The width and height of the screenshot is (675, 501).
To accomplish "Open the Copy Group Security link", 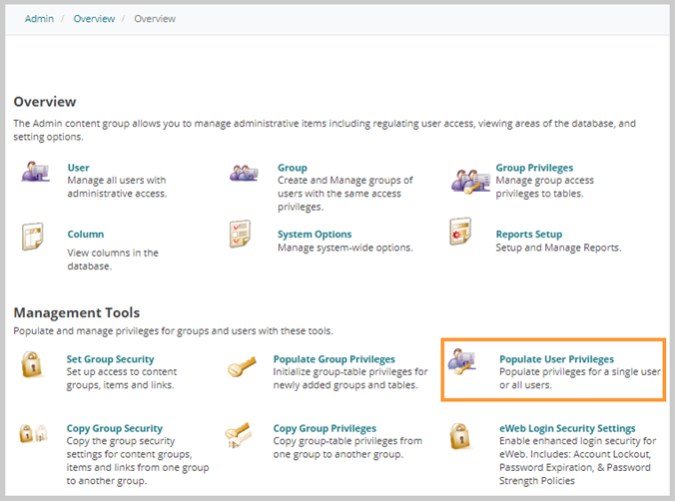I will (115, 428).
